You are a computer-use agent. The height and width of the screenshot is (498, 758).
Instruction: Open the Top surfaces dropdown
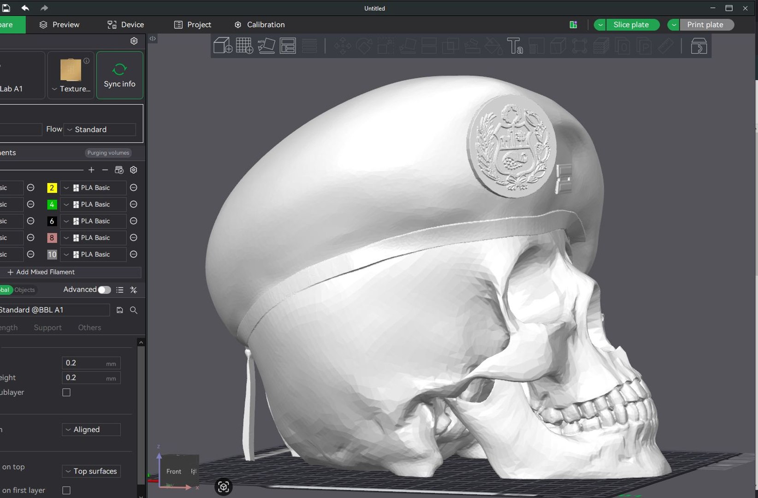tap(91, 471)
